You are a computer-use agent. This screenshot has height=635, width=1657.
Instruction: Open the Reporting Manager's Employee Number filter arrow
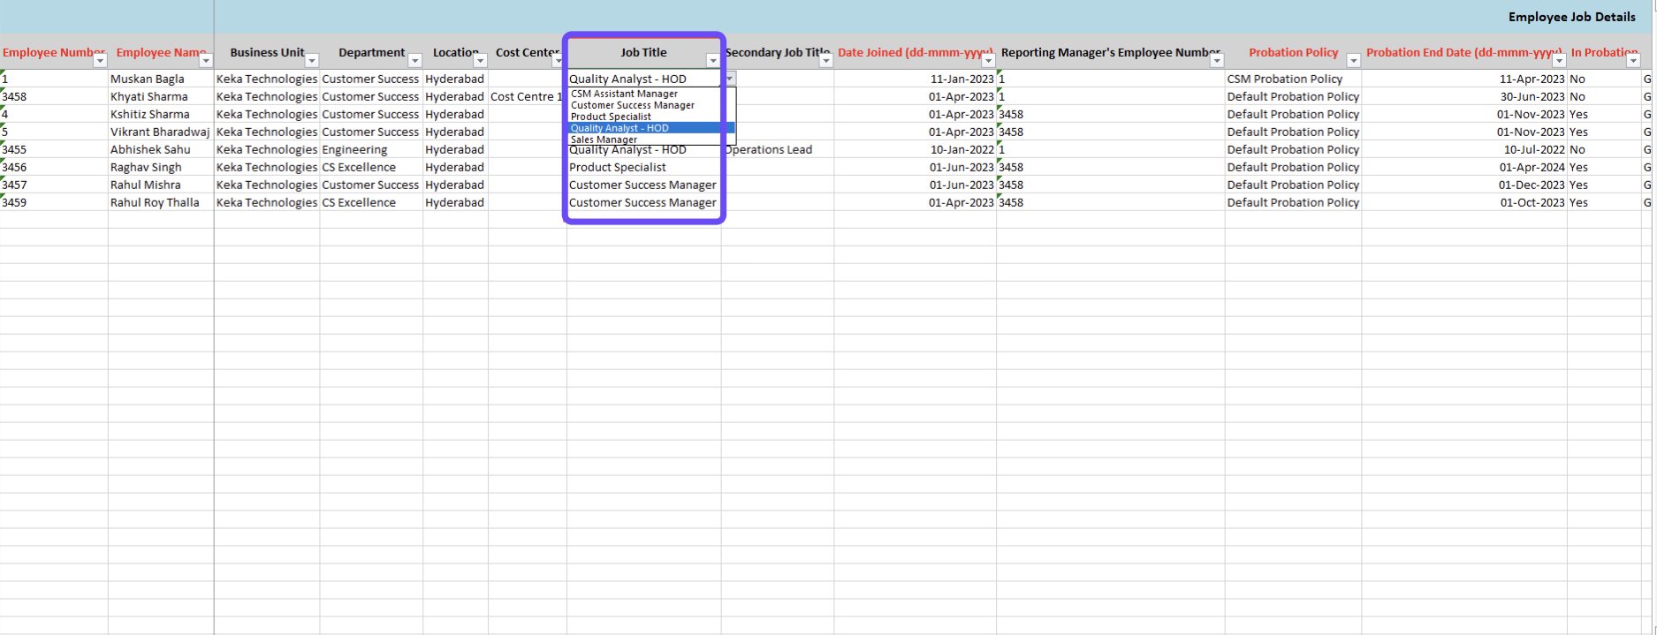tap(1216, 61)
